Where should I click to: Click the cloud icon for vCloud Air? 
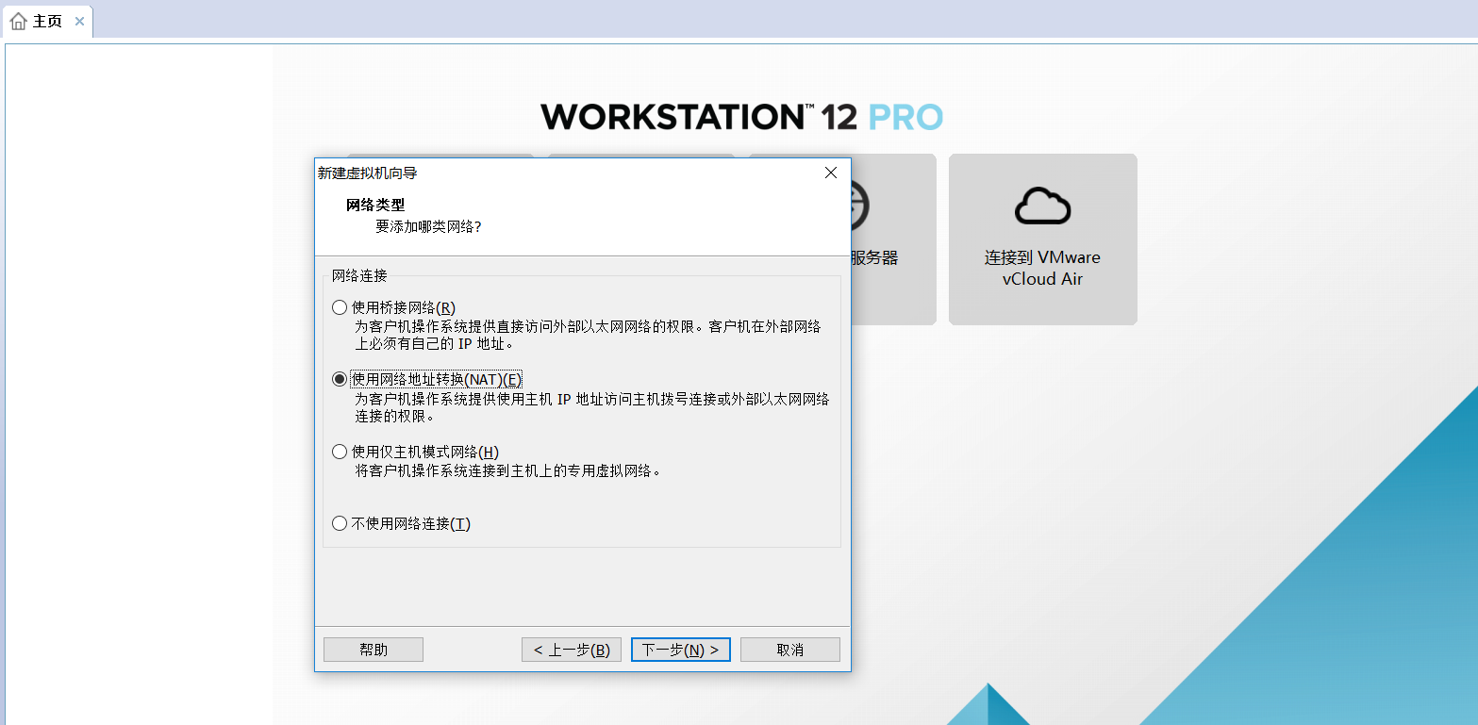pyautogui.click(x=1042, y=206)
